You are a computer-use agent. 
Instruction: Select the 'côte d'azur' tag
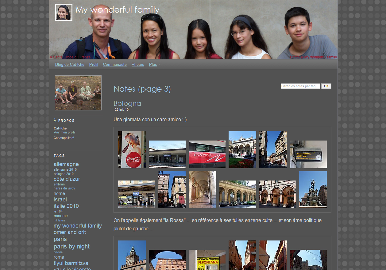[x=67, y=179]
